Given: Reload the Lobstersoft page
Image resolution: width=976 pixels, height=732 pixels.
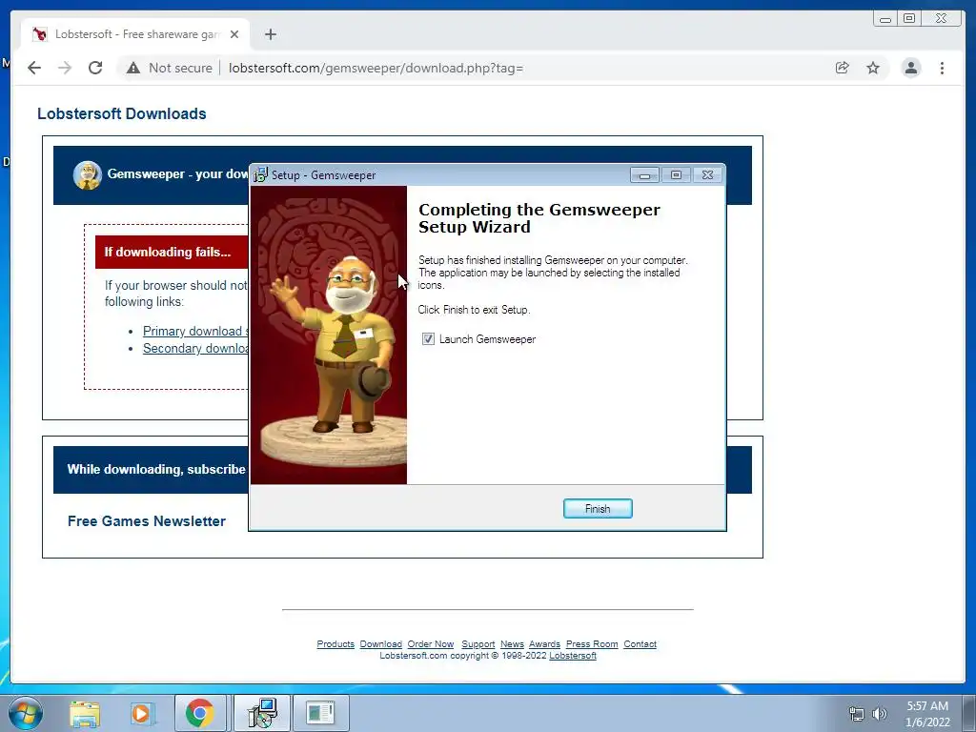Looking at the screenshot, I should (95, 68).
